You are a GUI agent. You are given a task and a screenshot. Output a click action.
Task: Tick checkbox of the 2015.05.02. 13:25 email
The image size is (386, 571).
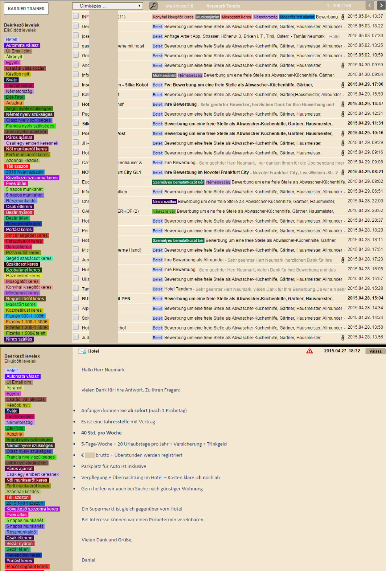point(76,45)
